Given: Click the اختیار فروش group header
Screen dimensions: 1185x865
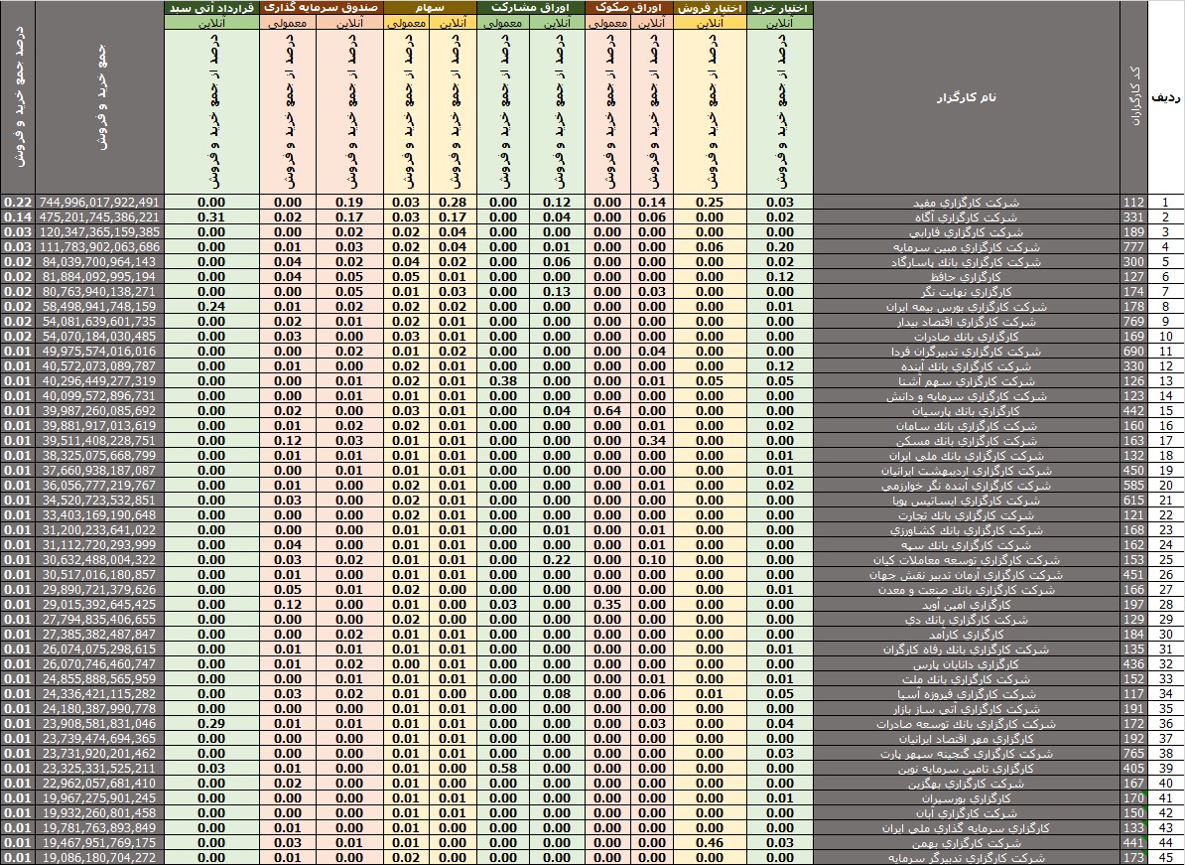Looking at the screenshot, I should [709, 8].
